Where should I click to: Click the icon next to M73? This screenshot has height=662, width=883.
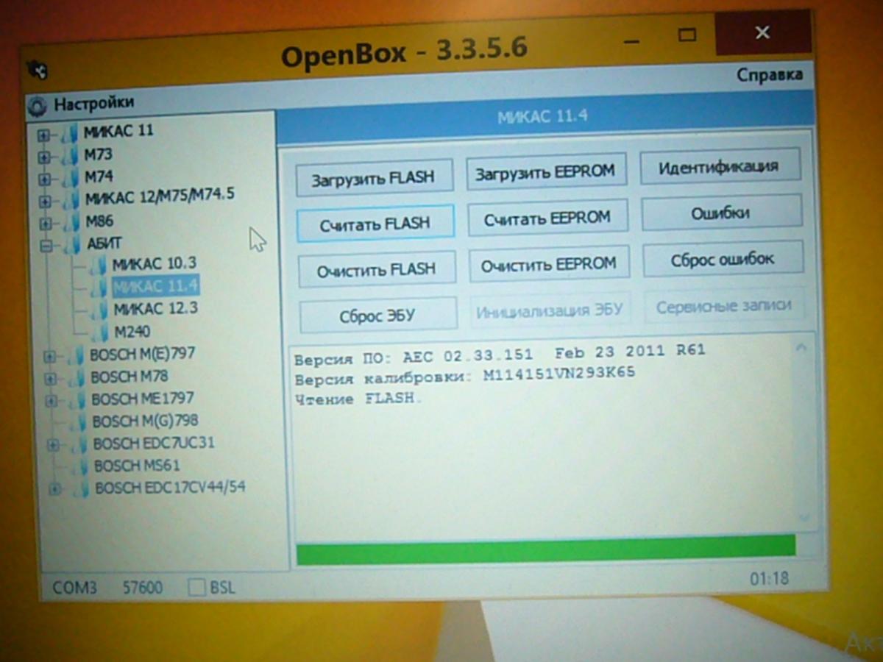click(x=71, y=156)
